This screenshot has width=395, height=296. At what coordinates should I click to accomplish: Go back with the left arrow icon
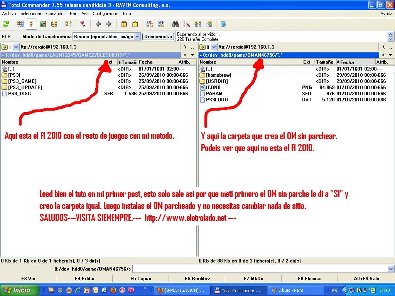98,24
